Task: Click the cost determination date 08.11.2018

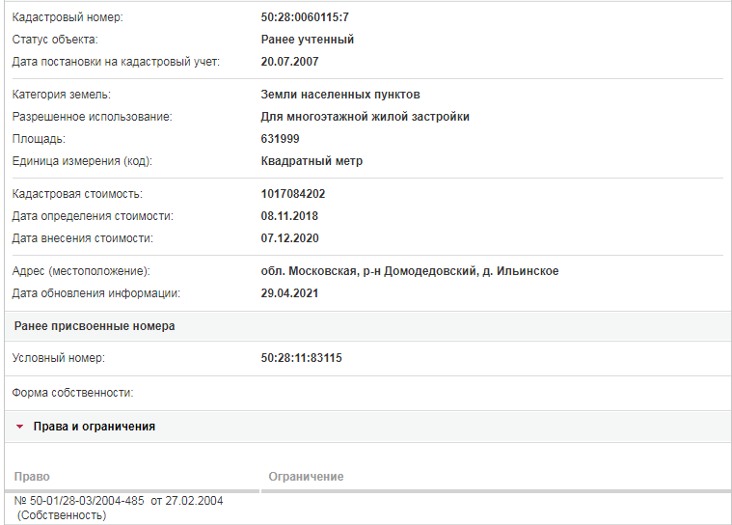Action: point(289,216)
